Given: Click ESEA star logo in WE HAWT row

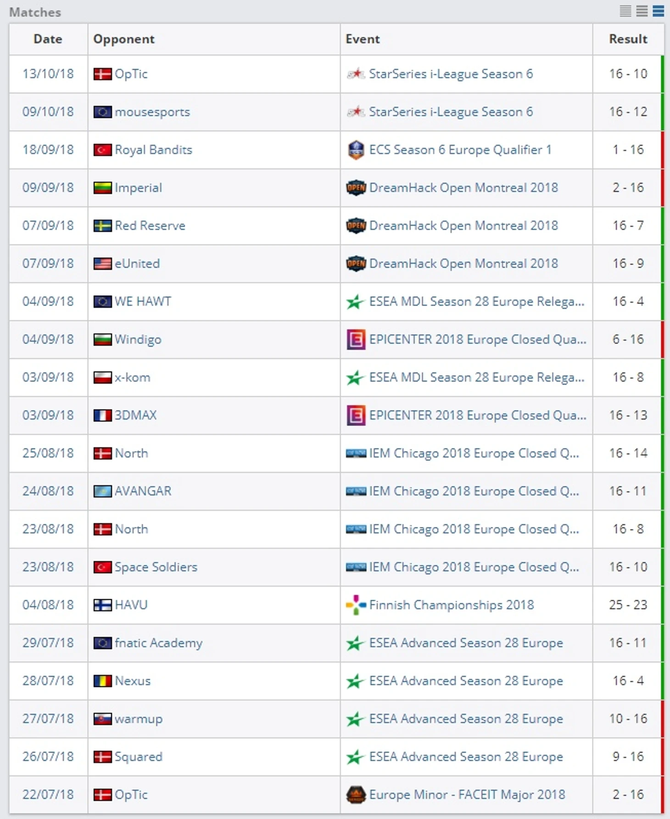Looking at the screenshot, I should click(356, 302).
